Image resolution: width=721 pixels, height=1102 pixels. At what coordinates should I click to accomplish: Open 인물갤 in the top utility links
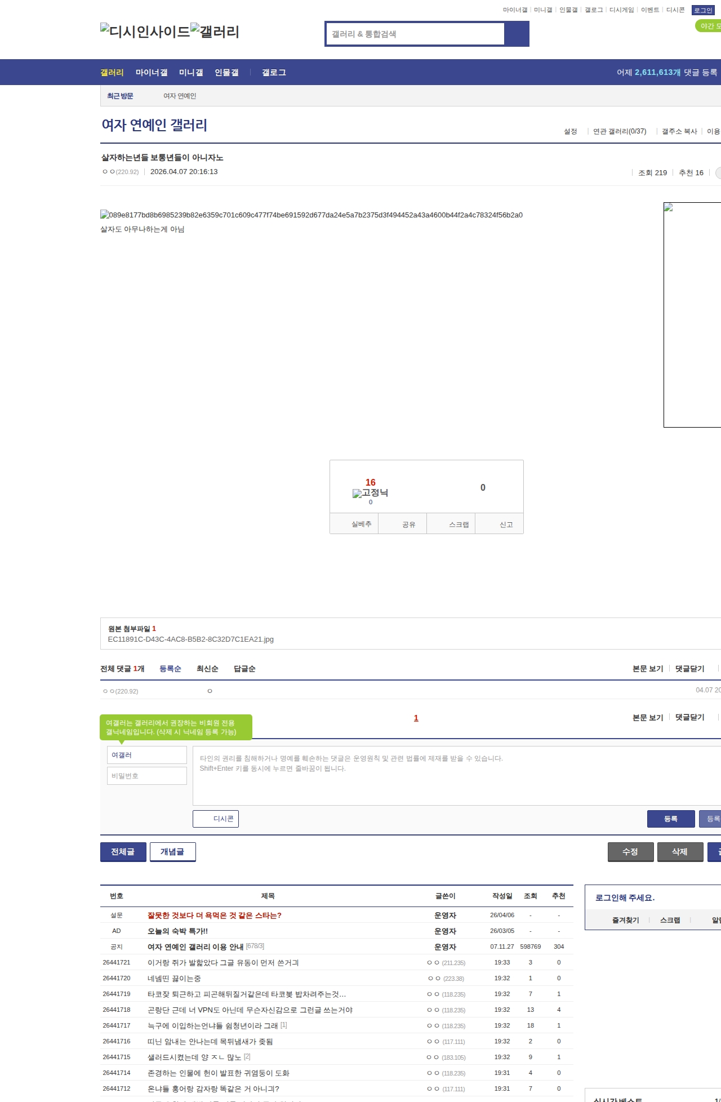pyautogui.click(x=568, y=10)
